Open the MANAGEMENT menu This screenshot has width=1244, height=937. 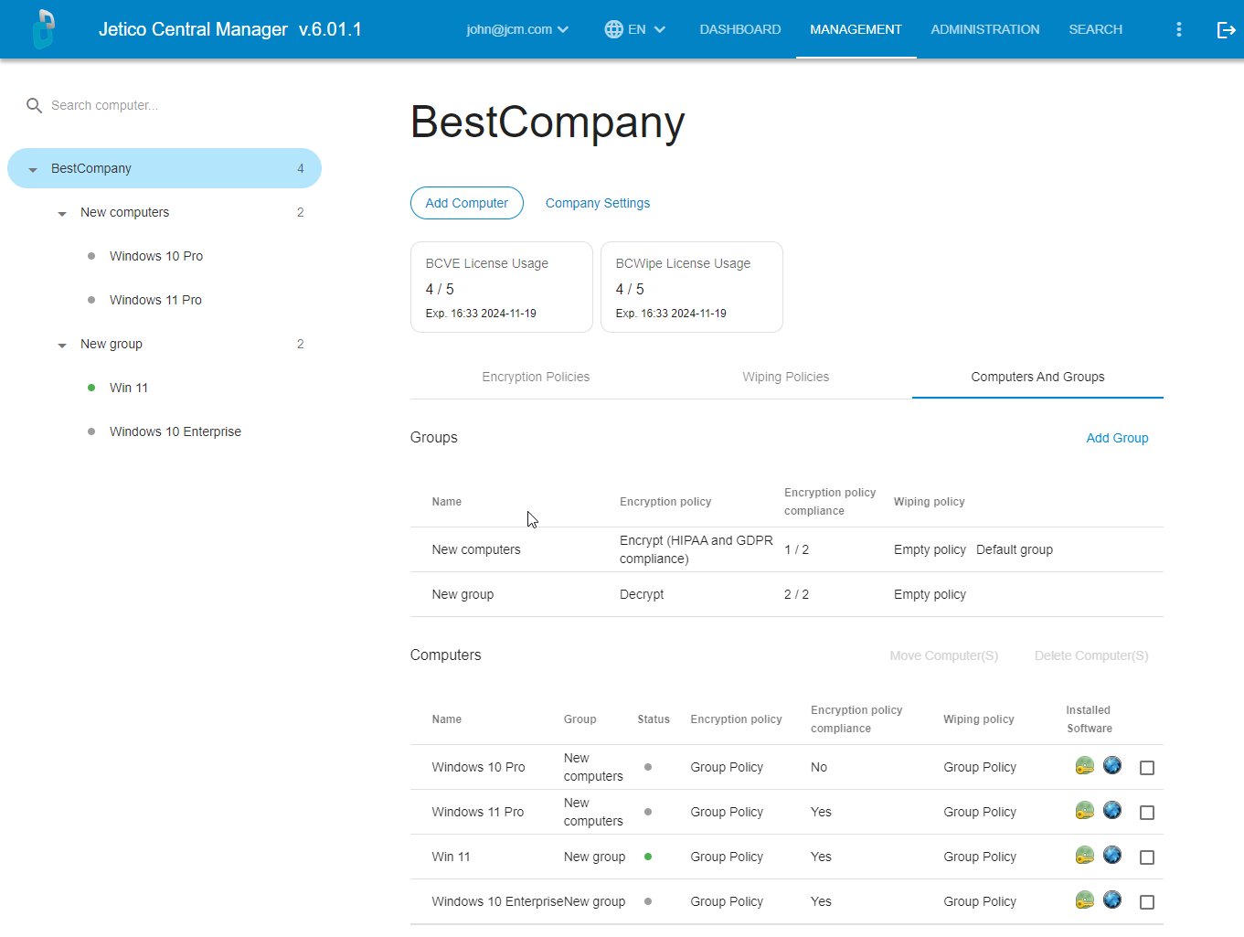856,29
